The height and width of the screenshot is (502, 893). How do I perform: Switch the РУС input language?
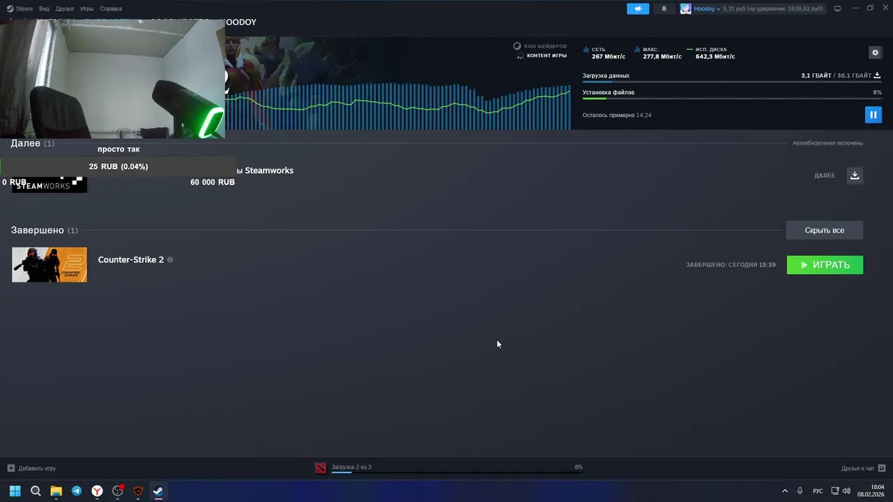[818, 491]
